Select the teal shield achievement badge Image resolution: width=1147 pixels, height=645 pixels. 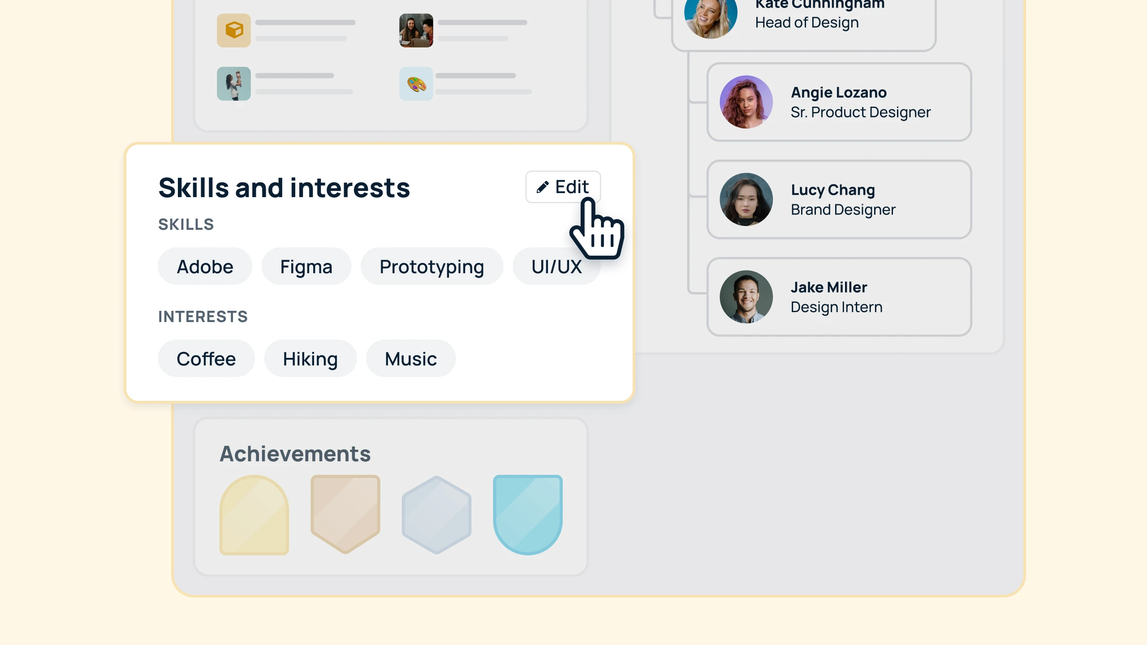point(528,513)
